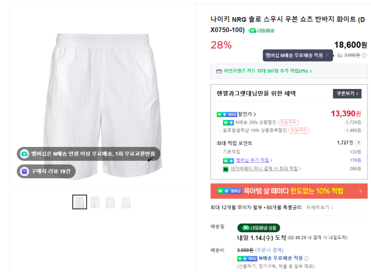Click the card icon beside 라인프렌즈 카드 offer

pyautogui.click(x=219, y=71)
